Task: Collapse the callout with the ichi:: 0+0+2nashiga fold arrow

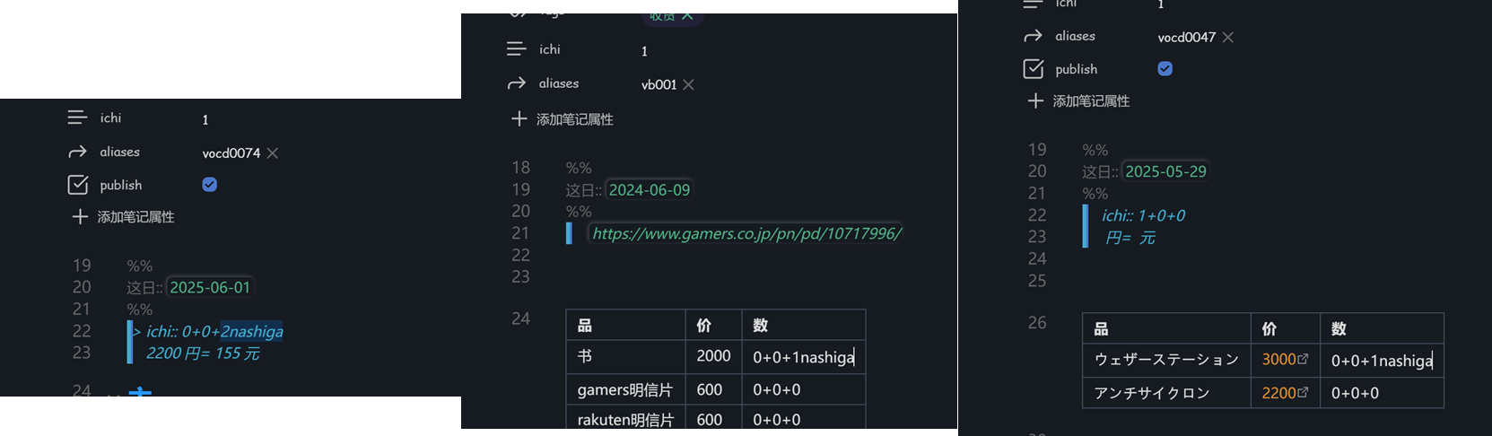Action: pyautogui.click(x=137, y=332)
